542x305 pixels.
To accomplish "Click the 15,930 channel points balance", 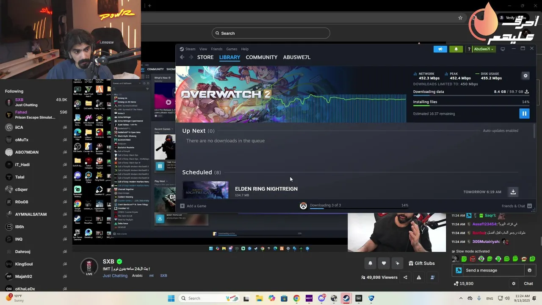I will 463,283.
